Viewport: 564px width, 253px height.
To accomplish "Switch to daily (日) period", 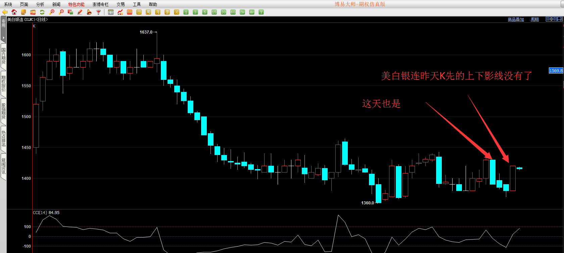I will (x=139, y=12).
